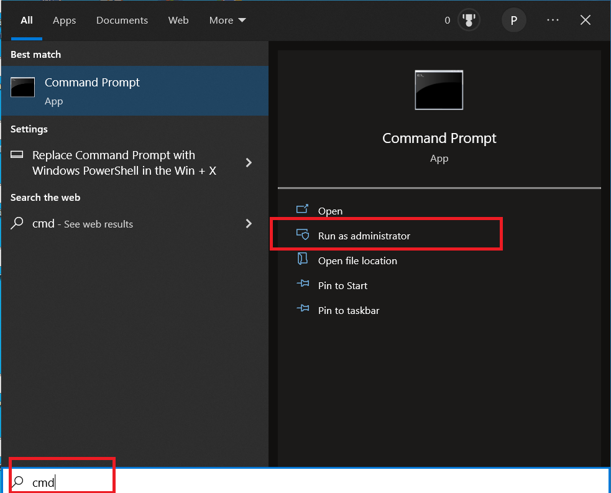
Task: Click the Command Prompt icon in results list
Action: click(22, 87)
